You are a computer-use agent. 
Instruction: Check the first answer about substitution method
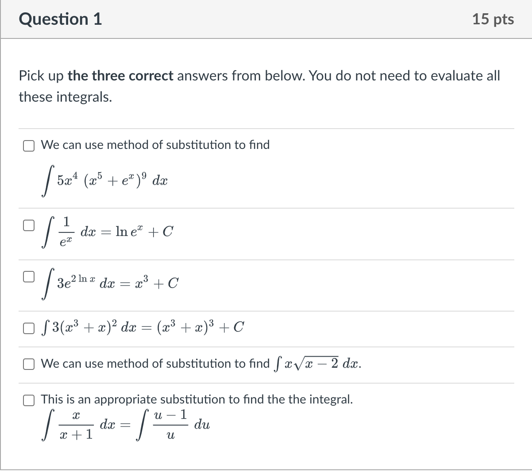[x=29, y=145]
